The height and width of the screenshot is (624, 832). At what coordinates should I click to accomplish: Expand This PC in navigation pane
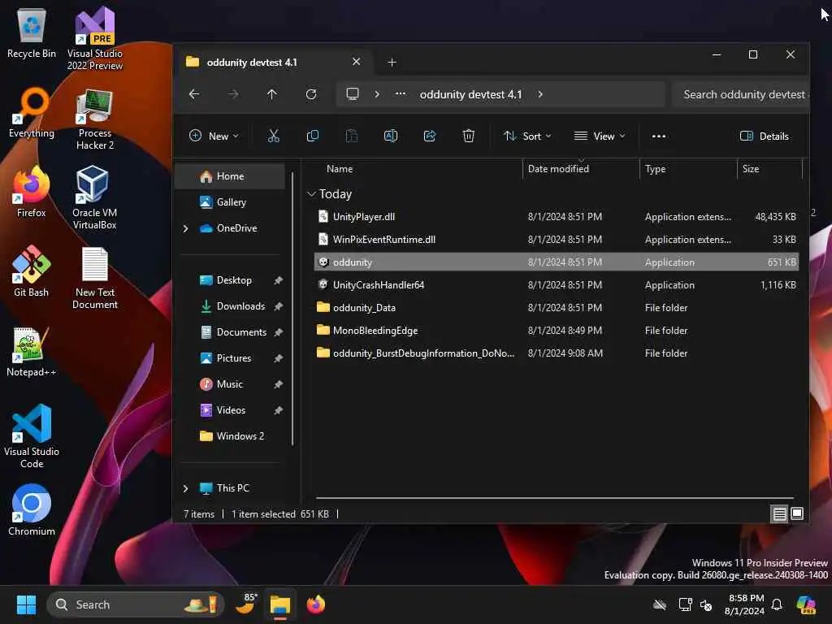click(186, 488)
